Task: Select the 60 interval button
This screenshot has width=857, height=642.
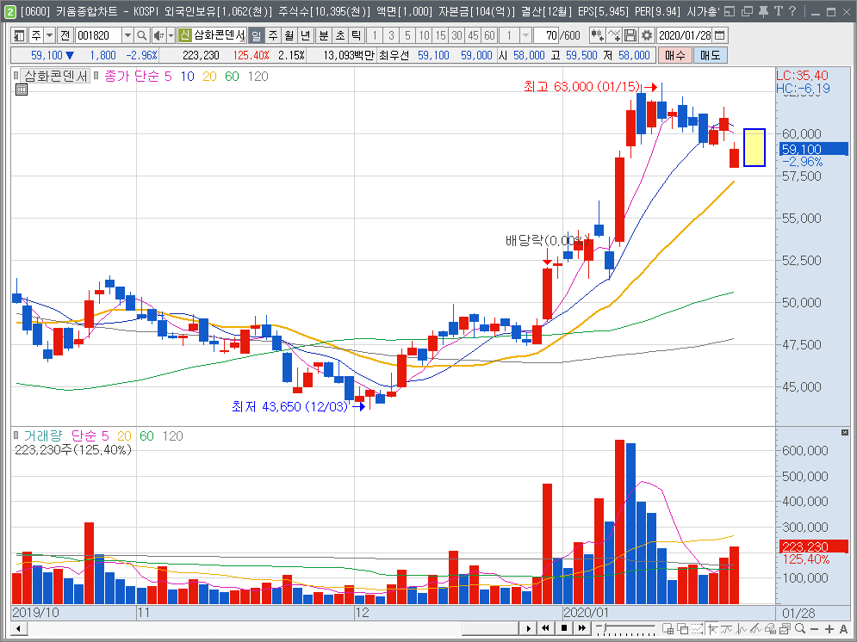Action: [x=490, y=35]
